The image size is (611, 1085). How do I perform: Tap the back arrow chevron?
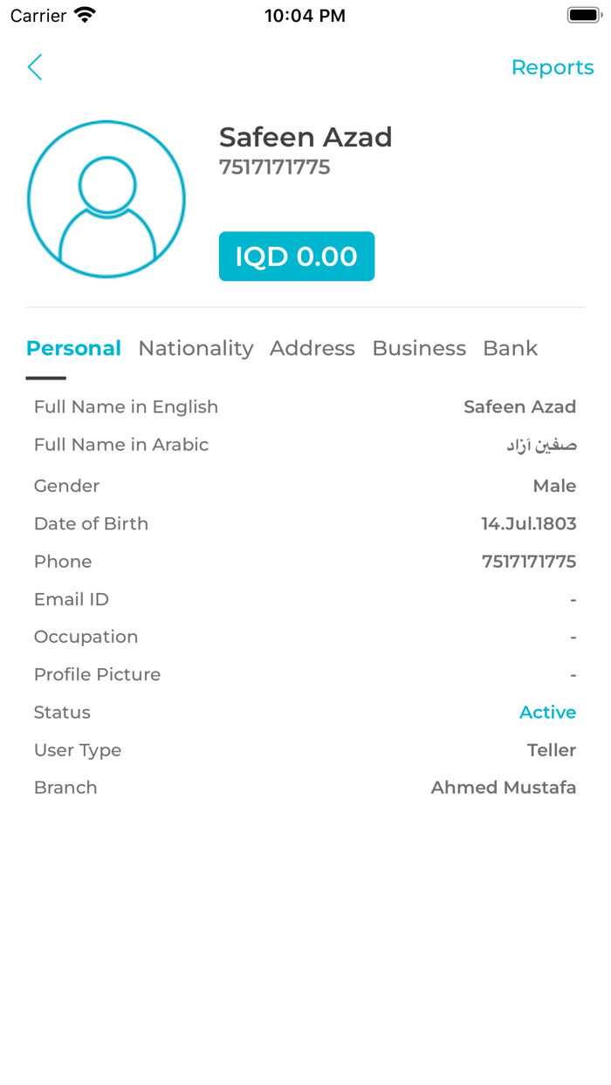(x=34, y=67)
